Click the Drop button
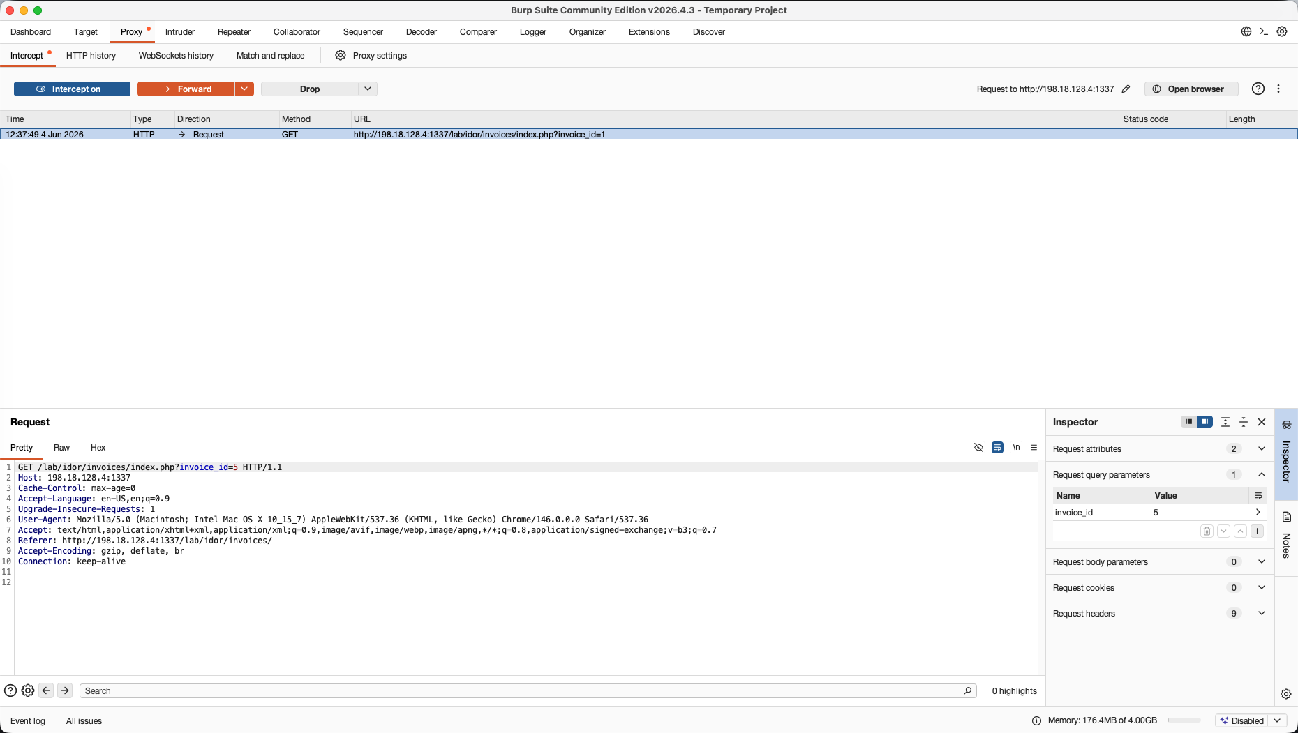 pyautogui.click(x=310, y=89)
